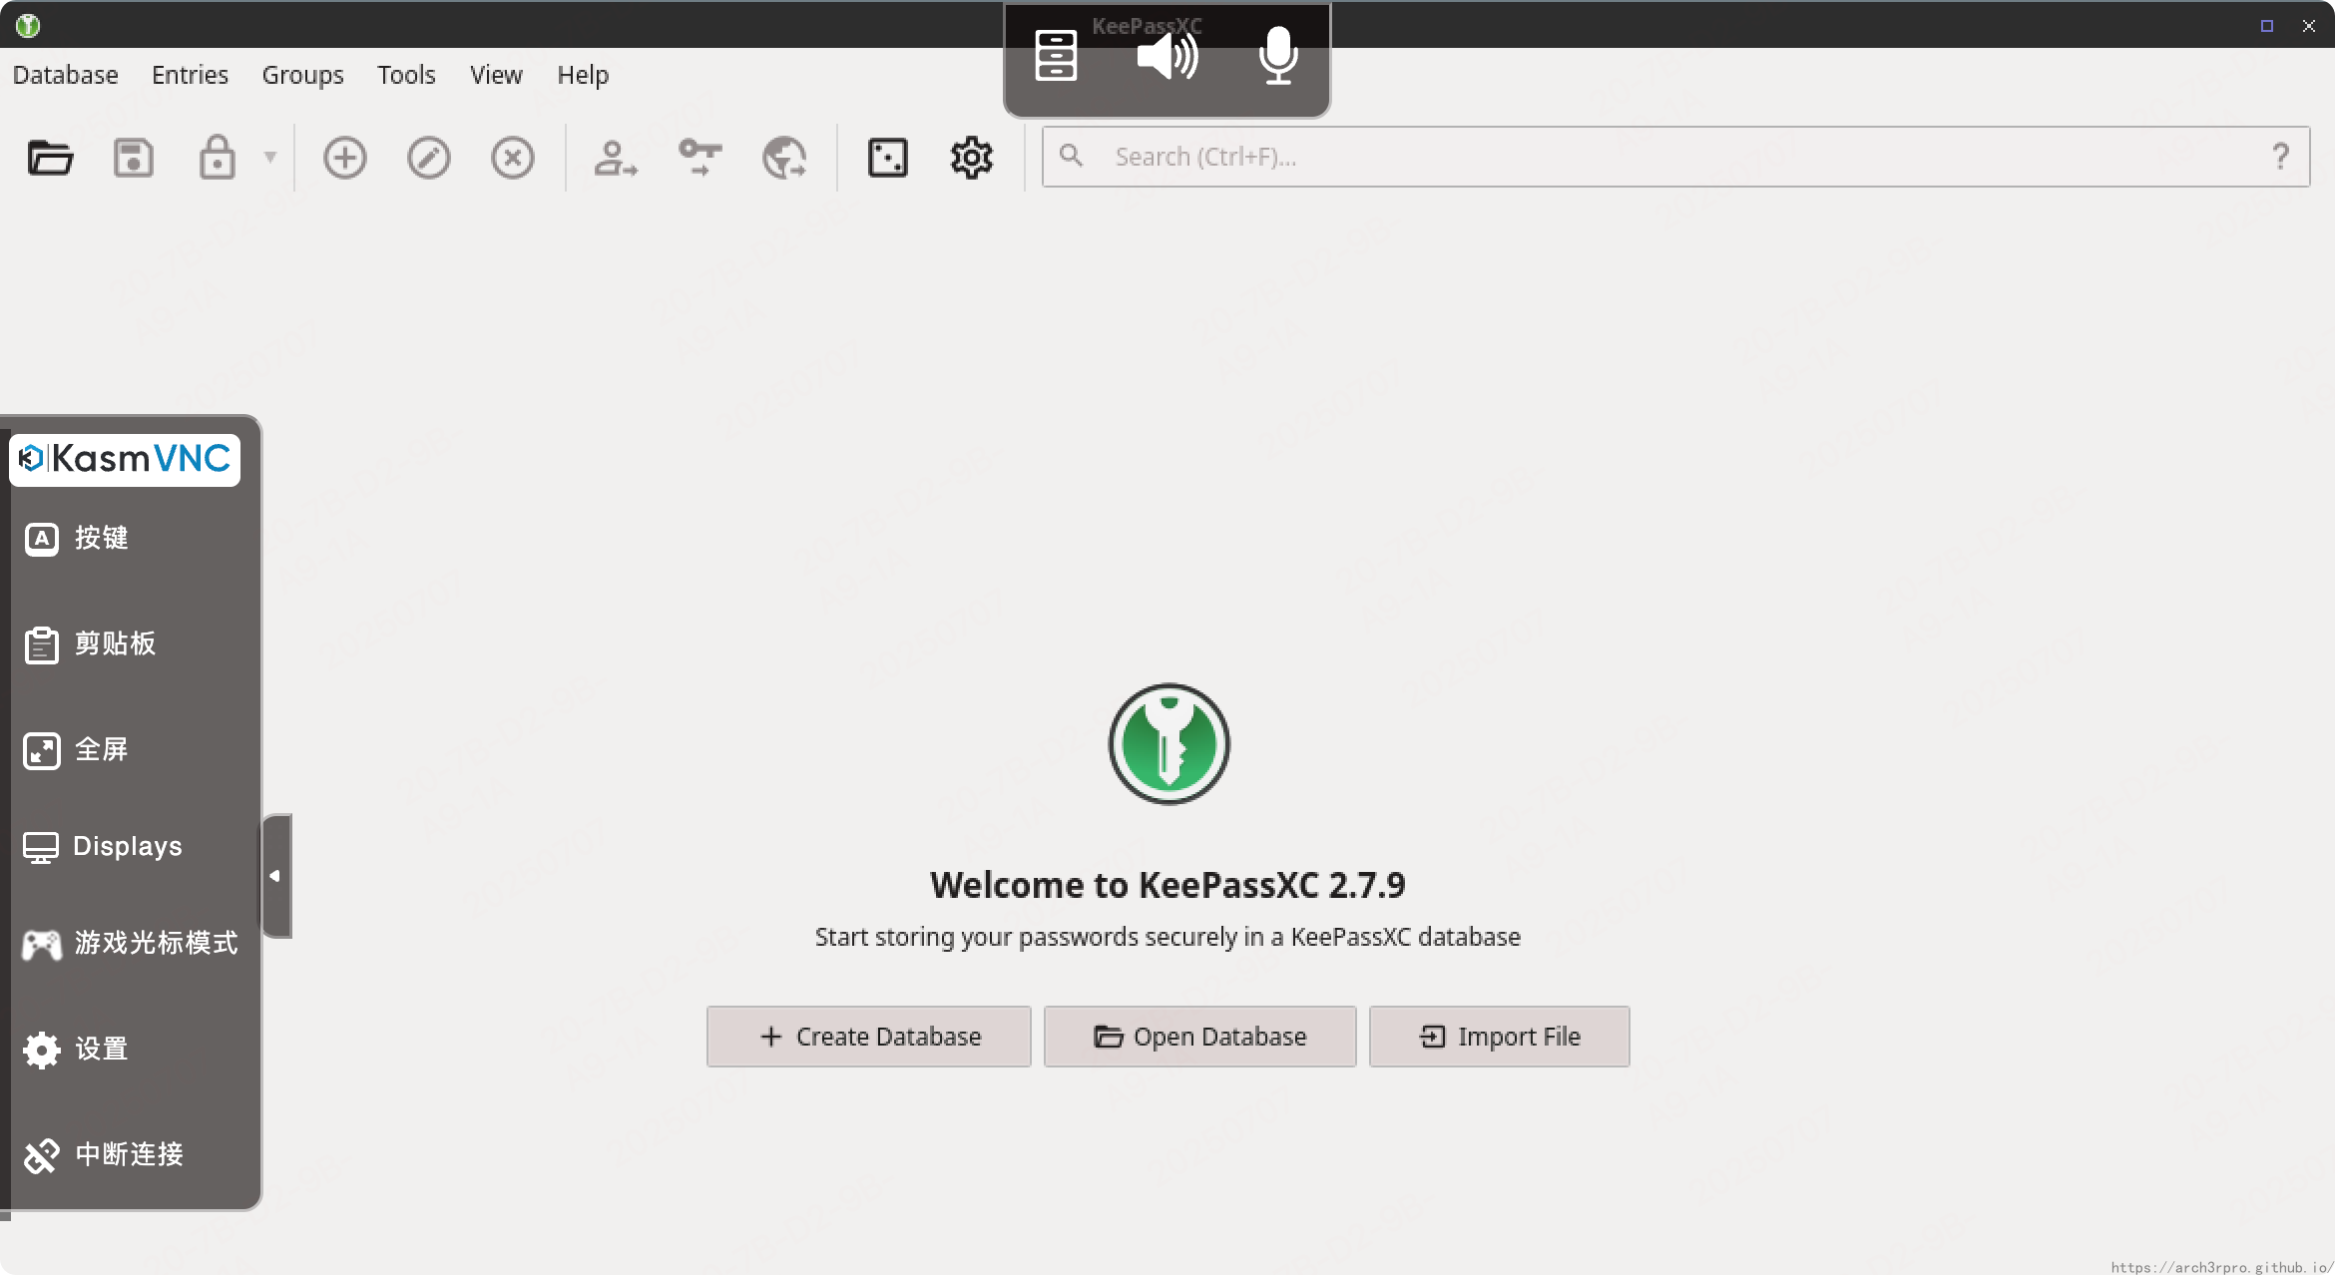Click the Copy URL globe icon

(x=784, y=158)
